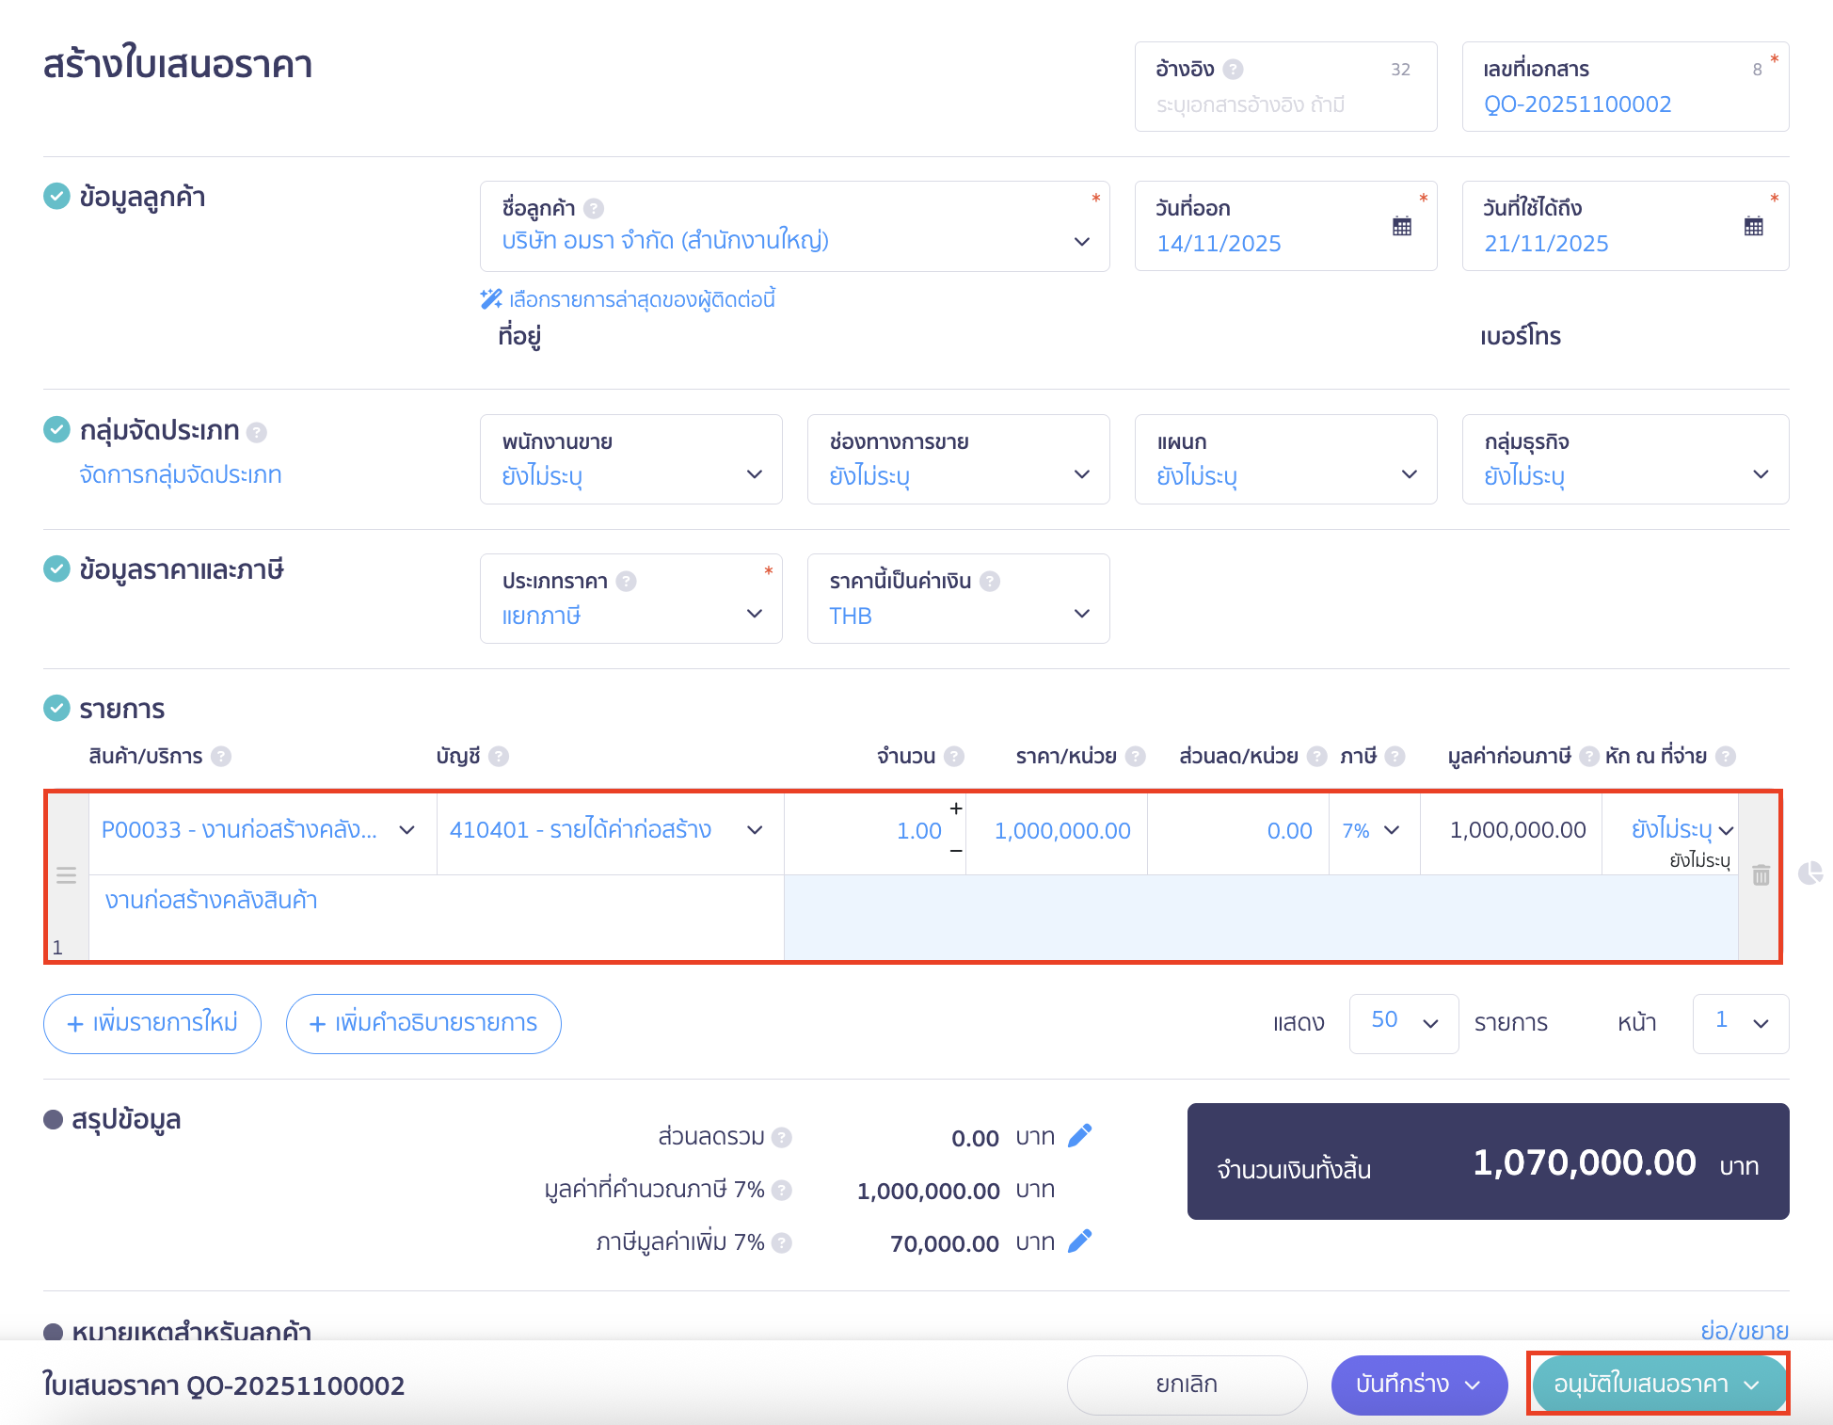The height and width of the screenshot is (1425, 1833).
Task: Click the trash icon to delete row 1
Action: (1761, 875)
